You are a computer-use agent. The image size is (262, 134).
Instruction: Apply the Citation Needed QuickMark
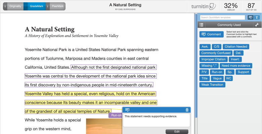point(236,47)
